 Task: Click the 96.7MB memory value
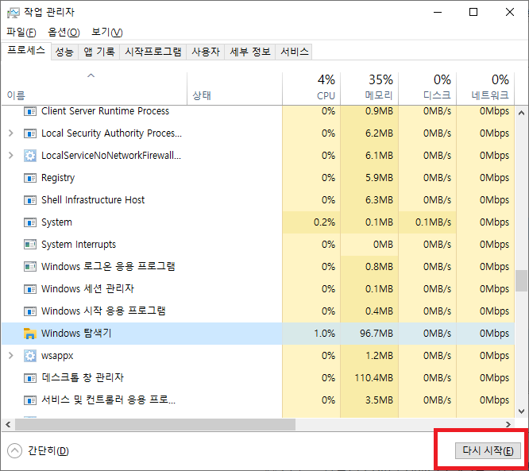(376, 334)
